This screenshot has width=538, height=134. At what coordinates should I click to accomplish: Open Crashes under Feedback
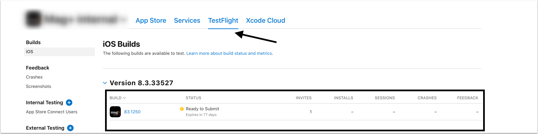(x=34, y=77)
